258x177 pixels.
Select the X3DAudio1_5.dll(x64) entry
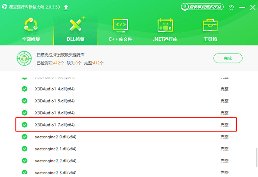click(x=55, y=101)
